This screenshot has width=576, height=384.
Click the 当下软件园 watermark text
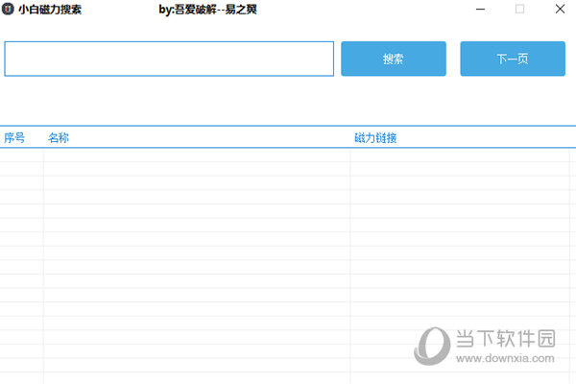[504, 337]
